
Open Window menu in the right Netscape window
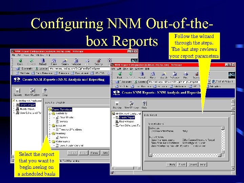139,68
